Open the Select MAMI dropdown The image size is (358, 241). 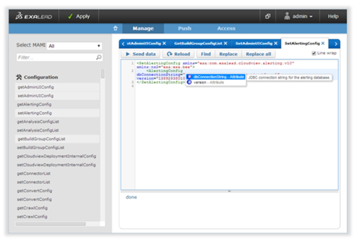74,46
